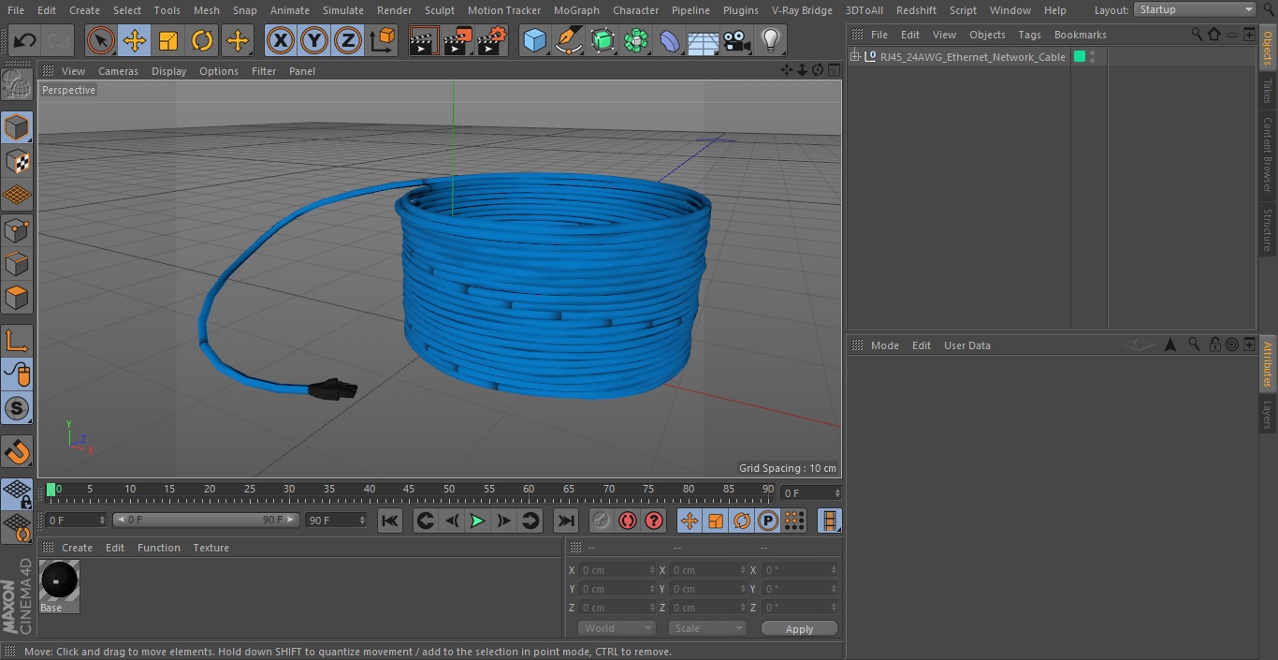Click frame 45 on the timeline ruler
The height and width of the screenshot is (660, 1278).
pos(409,489)
